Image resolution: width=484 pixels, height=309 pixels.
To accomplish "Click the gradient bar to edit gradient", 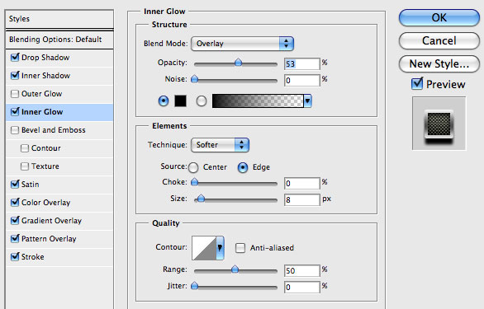I will point(258,101).
